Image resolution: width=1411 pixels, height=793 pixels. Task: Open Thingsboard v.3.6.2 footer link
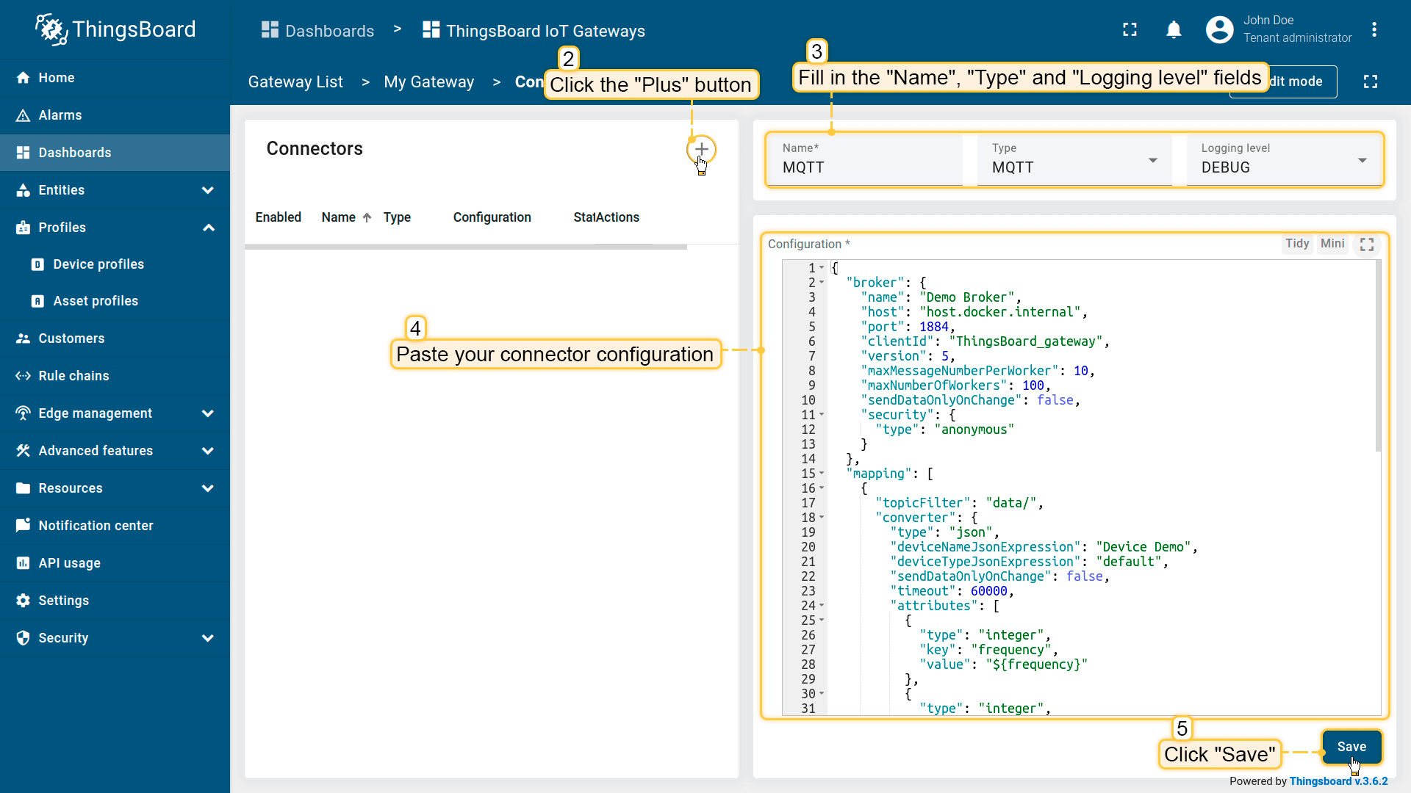[1338, 781]
